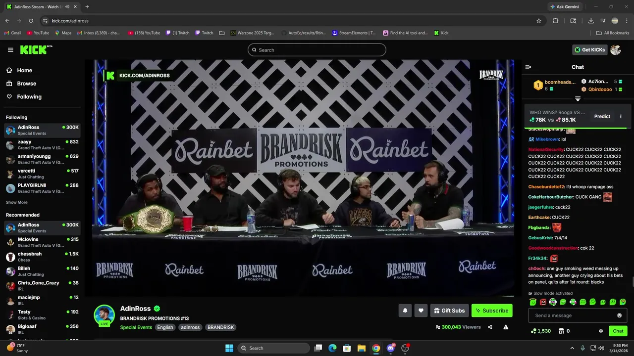This screenshot has width=634, height=356.
Task: Show hidden system tray icons
Action: pyautogui.click(x=572, y=348)
